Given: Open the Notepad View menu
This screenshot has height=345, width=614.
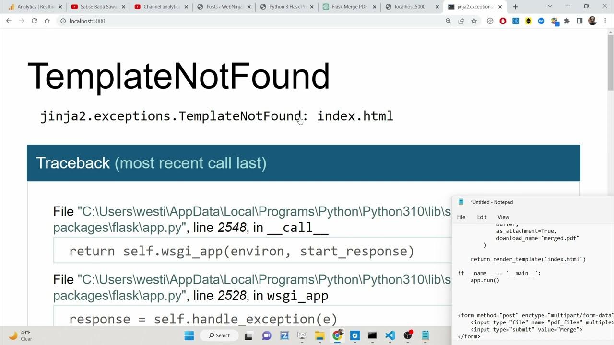Looking at the screenshot, I should click(x=503, y=217).
